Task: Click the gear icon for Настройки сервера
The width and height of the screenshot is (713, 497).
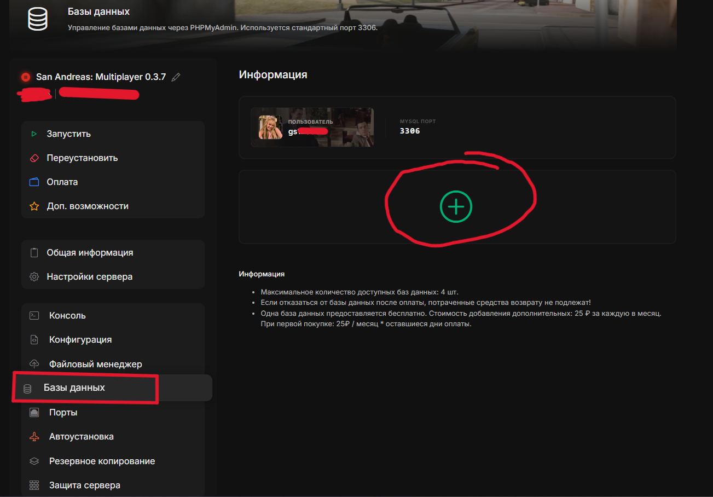Action: [34, 277]
